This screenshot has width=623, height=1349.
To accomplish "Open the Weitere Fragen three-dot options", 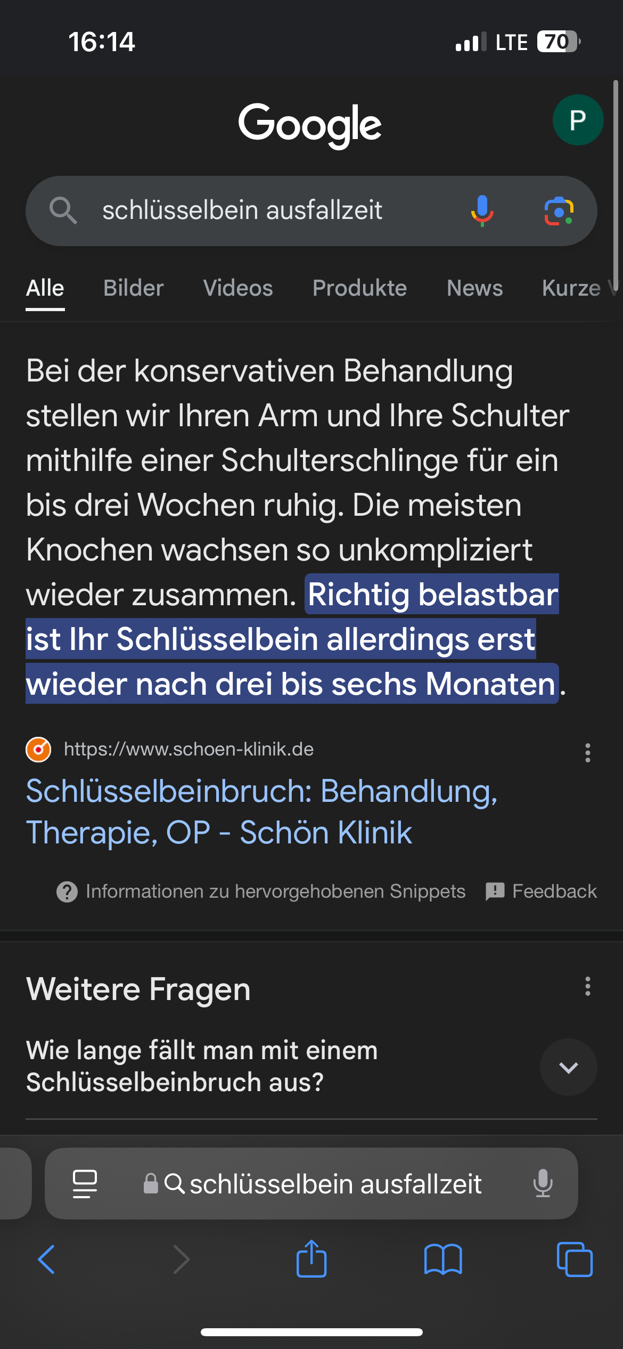I will click(x=587, y=986).
